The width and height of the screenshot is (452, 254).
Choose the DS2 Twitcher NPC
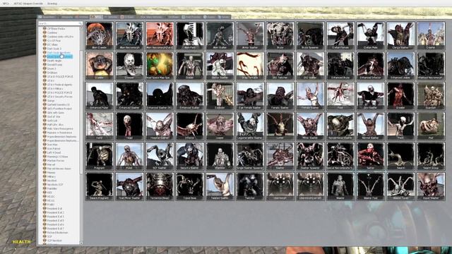pos(280,66)
